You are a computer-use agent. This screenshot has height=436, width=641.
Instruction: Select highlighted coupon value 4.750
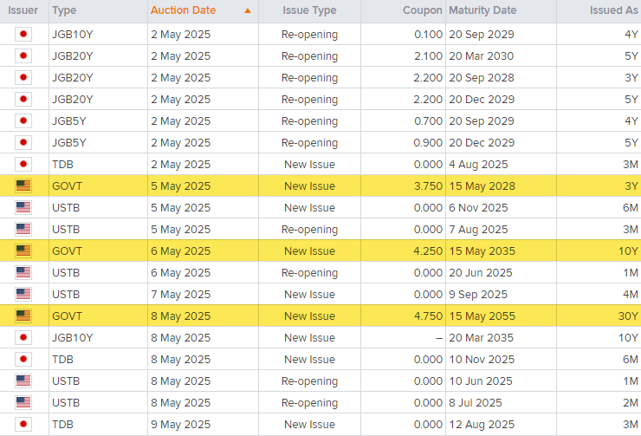(428, 316)
